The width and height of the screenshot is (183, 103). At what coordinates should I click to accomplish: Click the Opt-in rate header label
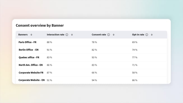(138, 35)
